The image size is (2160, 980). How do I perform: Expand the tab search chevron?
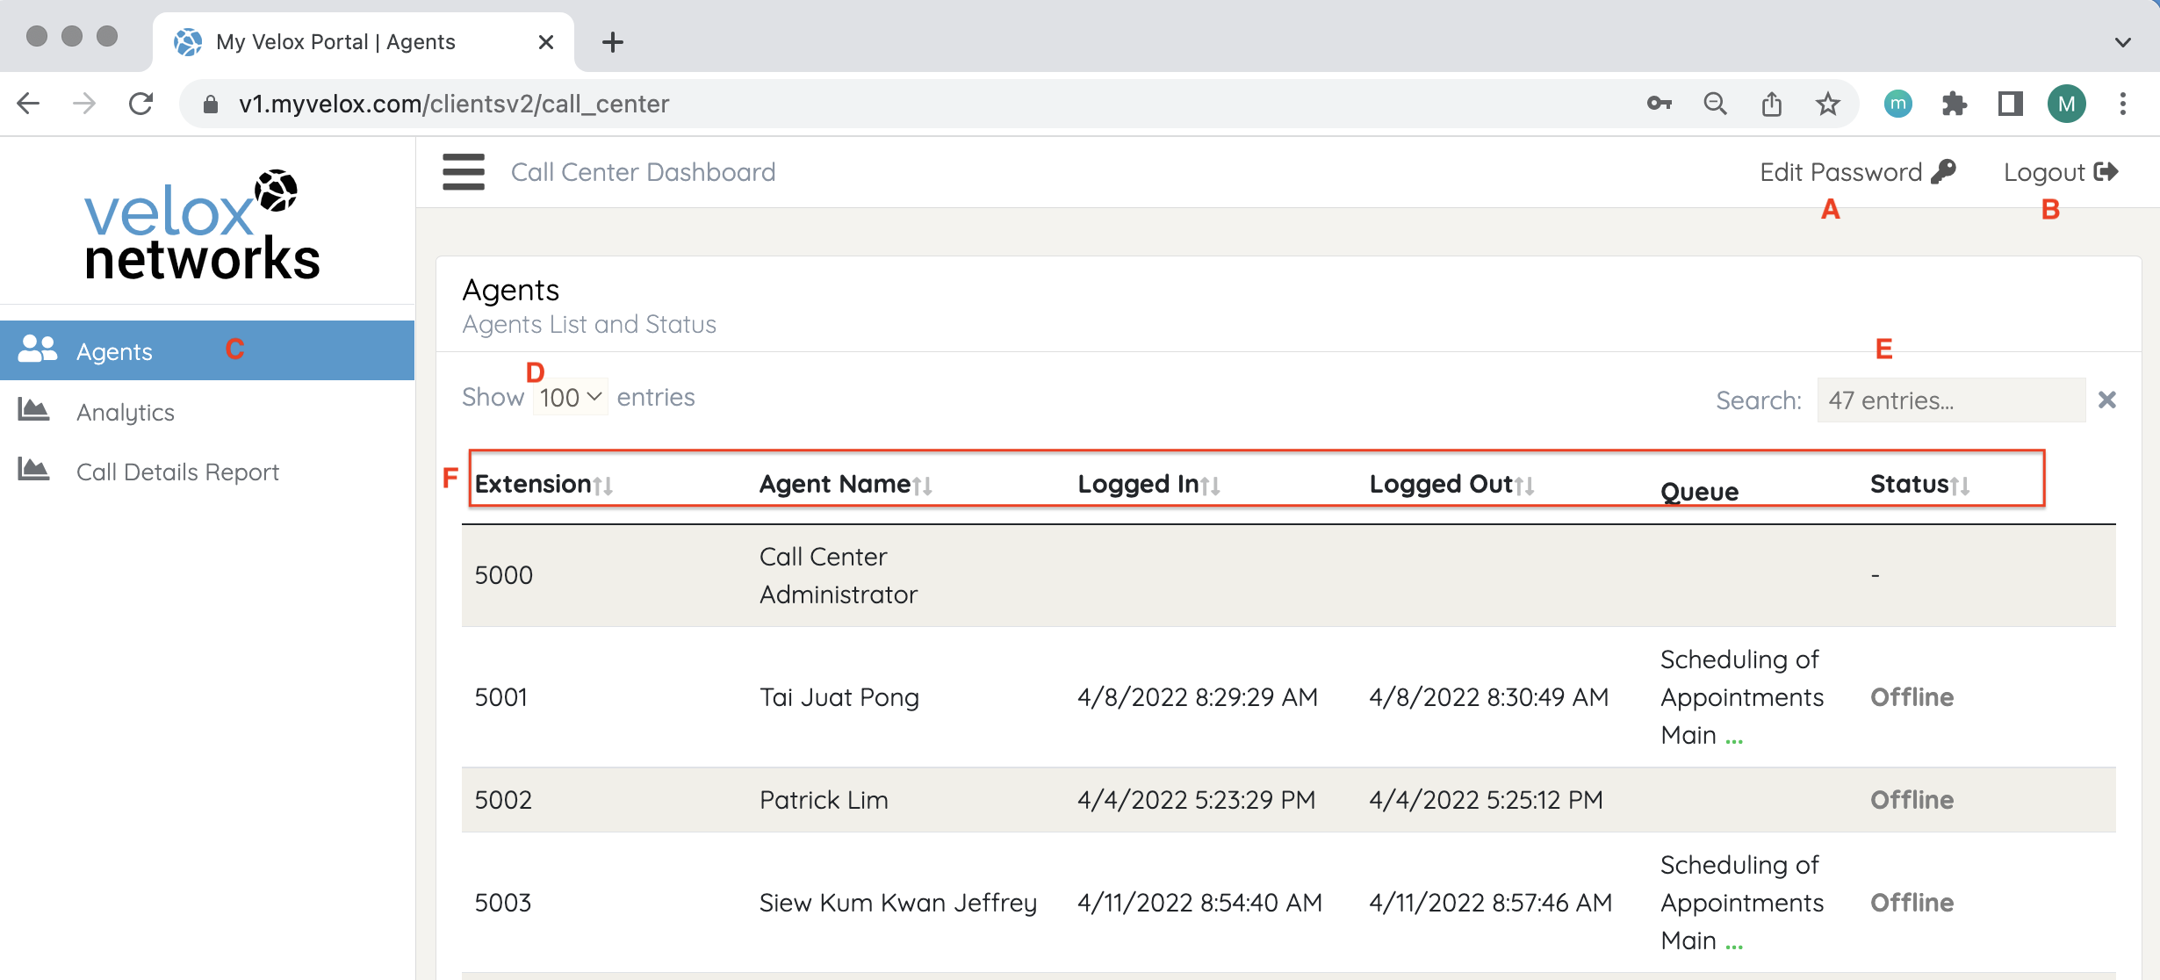click(2122, 42)
